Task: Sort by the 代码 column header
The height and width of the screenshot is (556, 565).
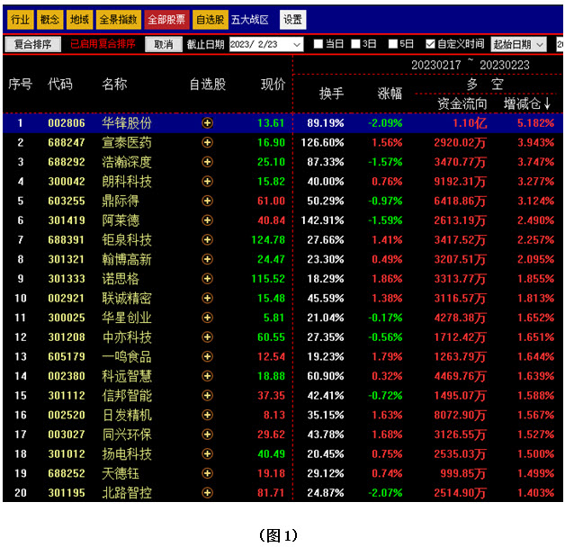Action: point(60,85)
